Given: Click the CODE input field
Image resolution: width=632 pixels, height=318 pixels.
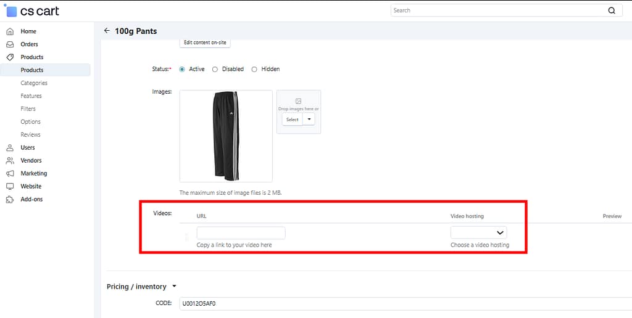Looking at the screenshot, I should tap(405, 304).
